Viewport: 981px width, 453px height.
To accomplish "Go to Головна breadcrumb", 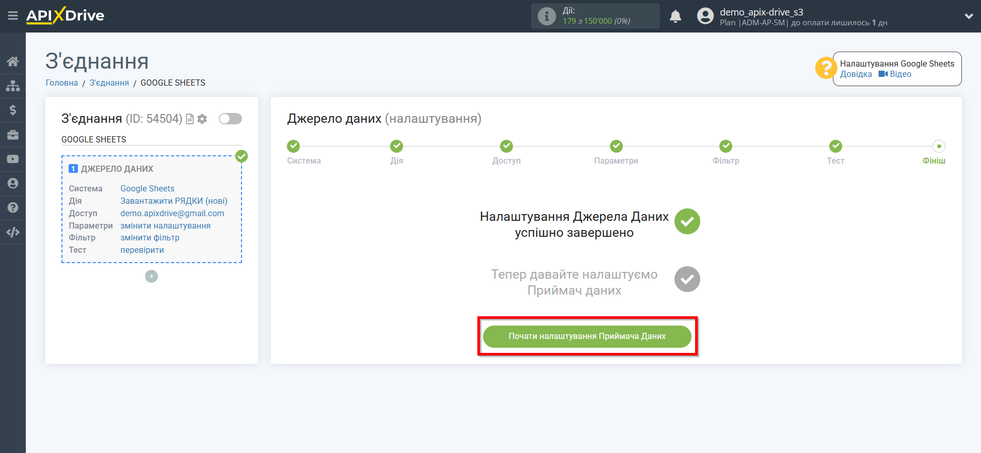I will coord(62,83).
